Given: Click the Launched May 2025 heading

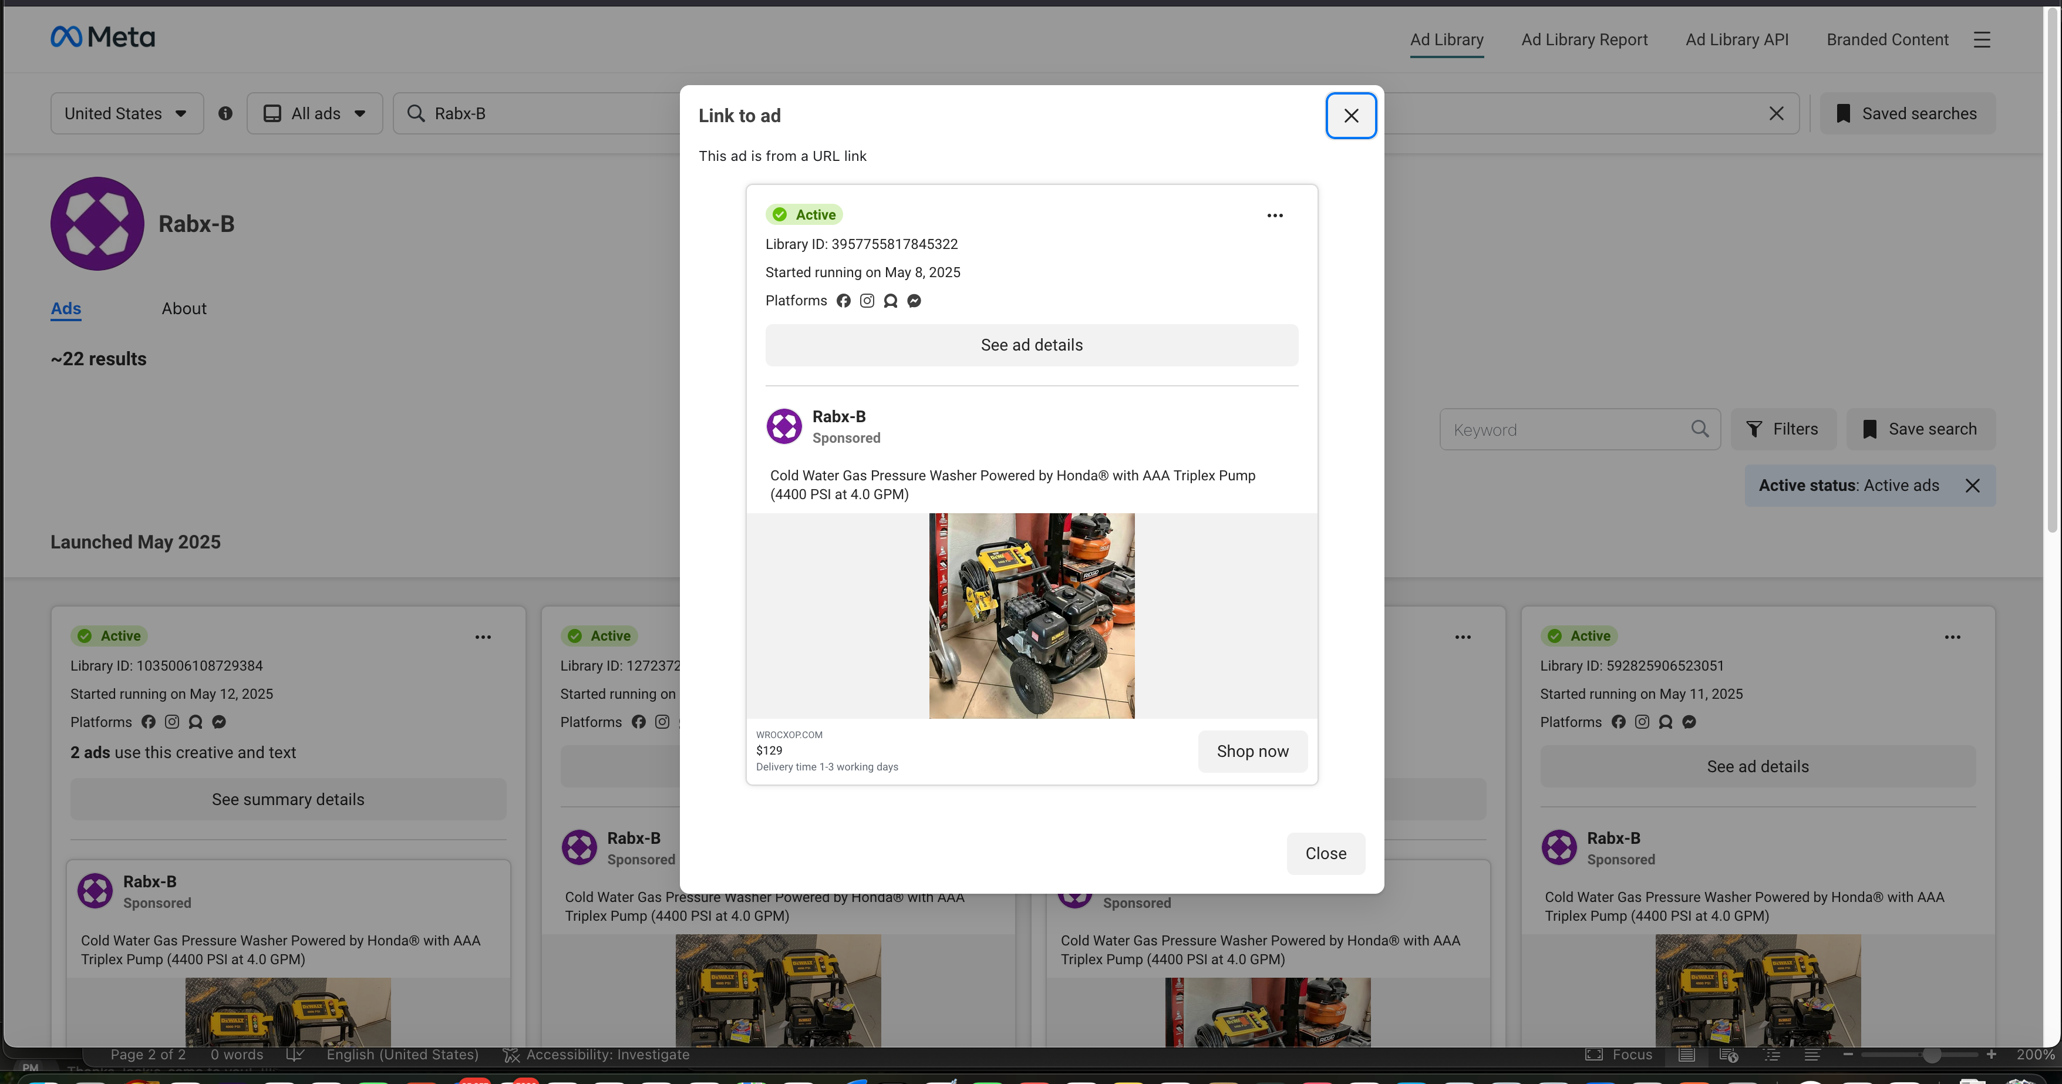Looking at the screenshot, I should (135, 542).
